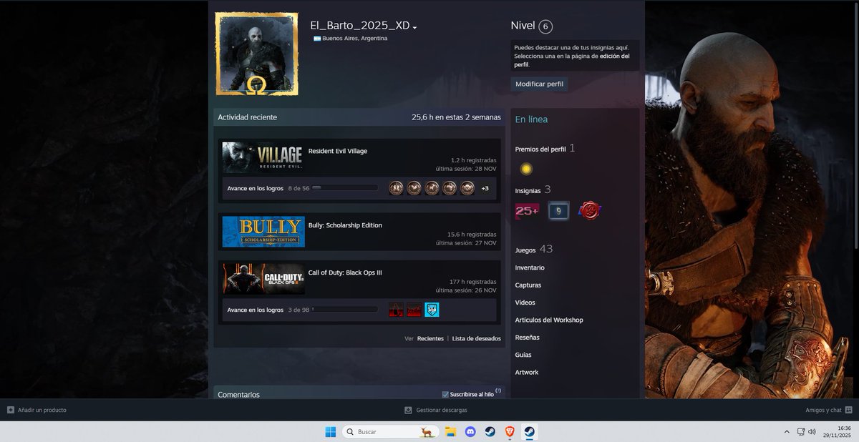
Task: Click the level 6 badge circle
Action: (x=545, y=26)
